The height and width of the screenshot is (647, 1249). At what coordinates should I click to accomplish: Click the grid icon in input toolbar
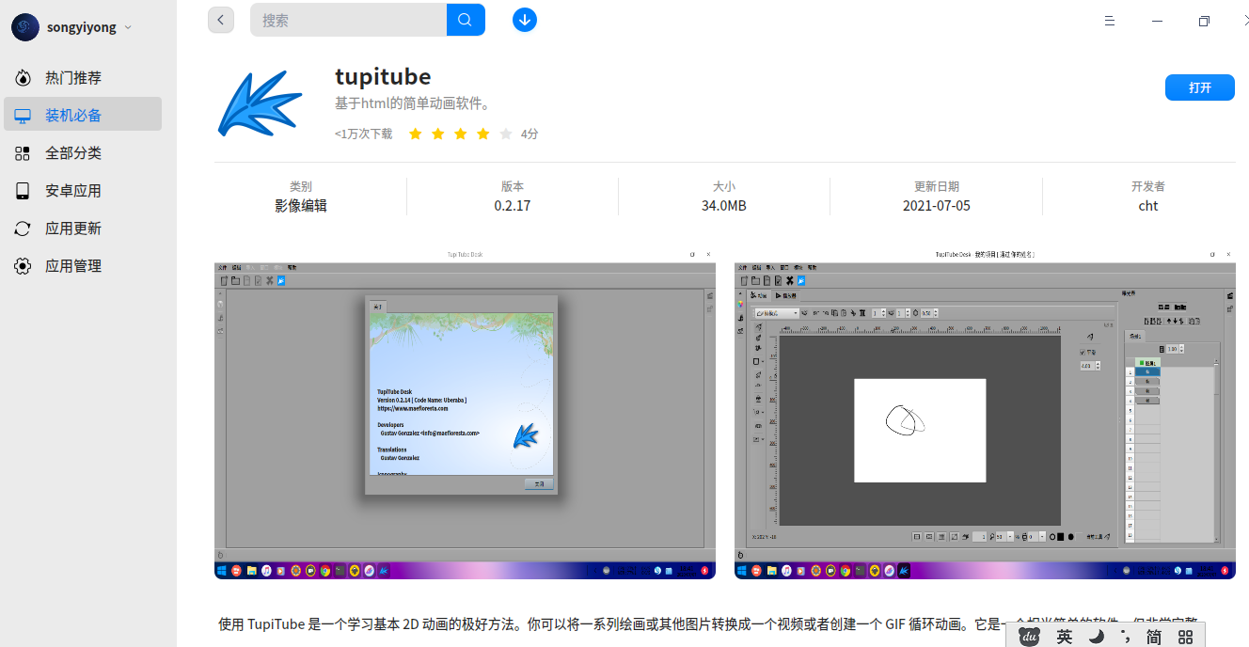click(1185, 637)
